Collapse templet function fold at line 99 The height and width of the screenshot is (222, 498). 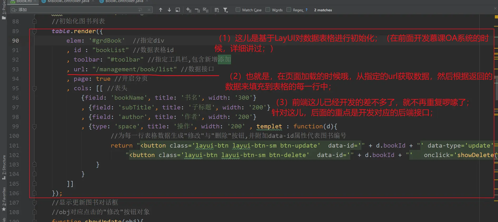tap(34, 127)
